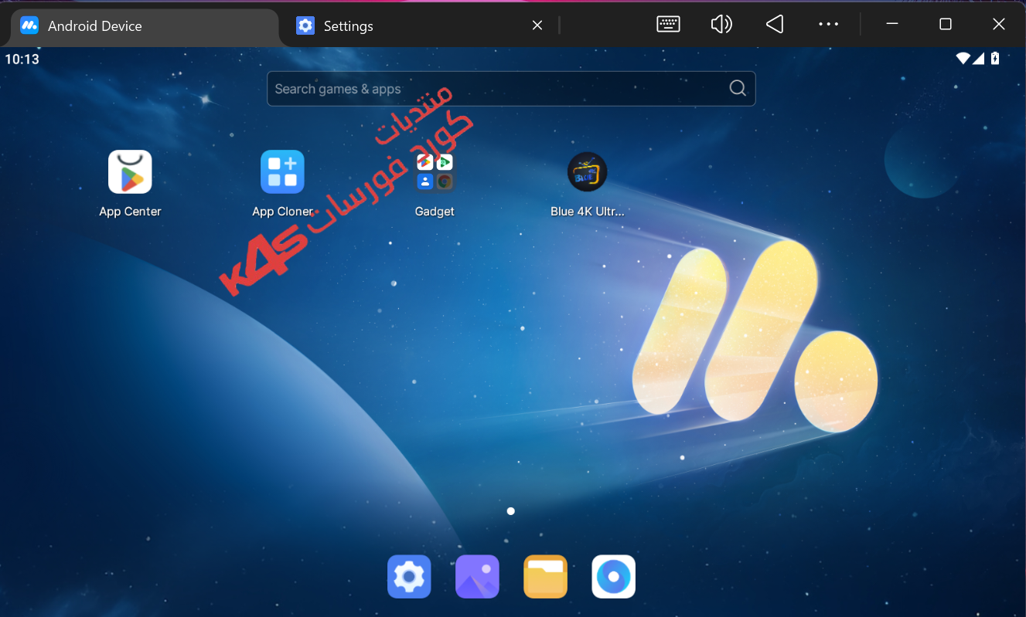Click the volume speaker icon

(721, 25)
